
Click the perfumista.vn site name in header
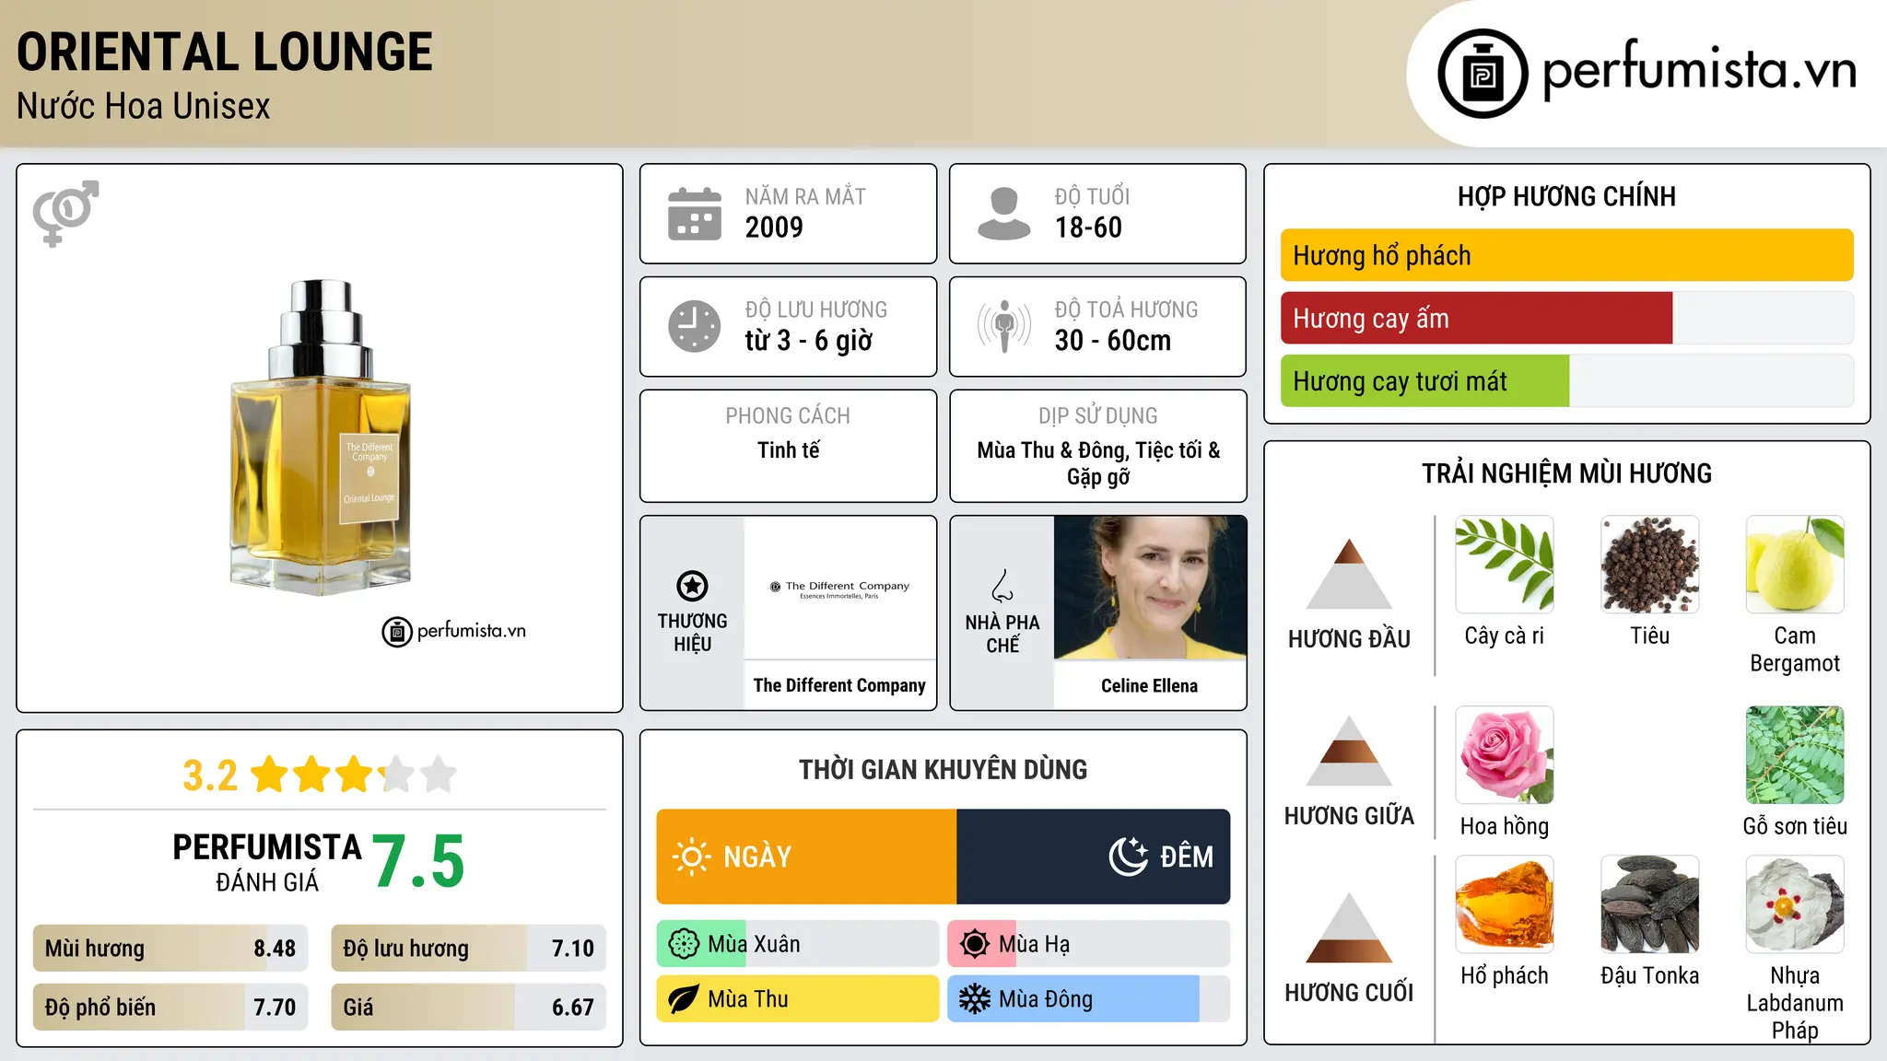1700,70
